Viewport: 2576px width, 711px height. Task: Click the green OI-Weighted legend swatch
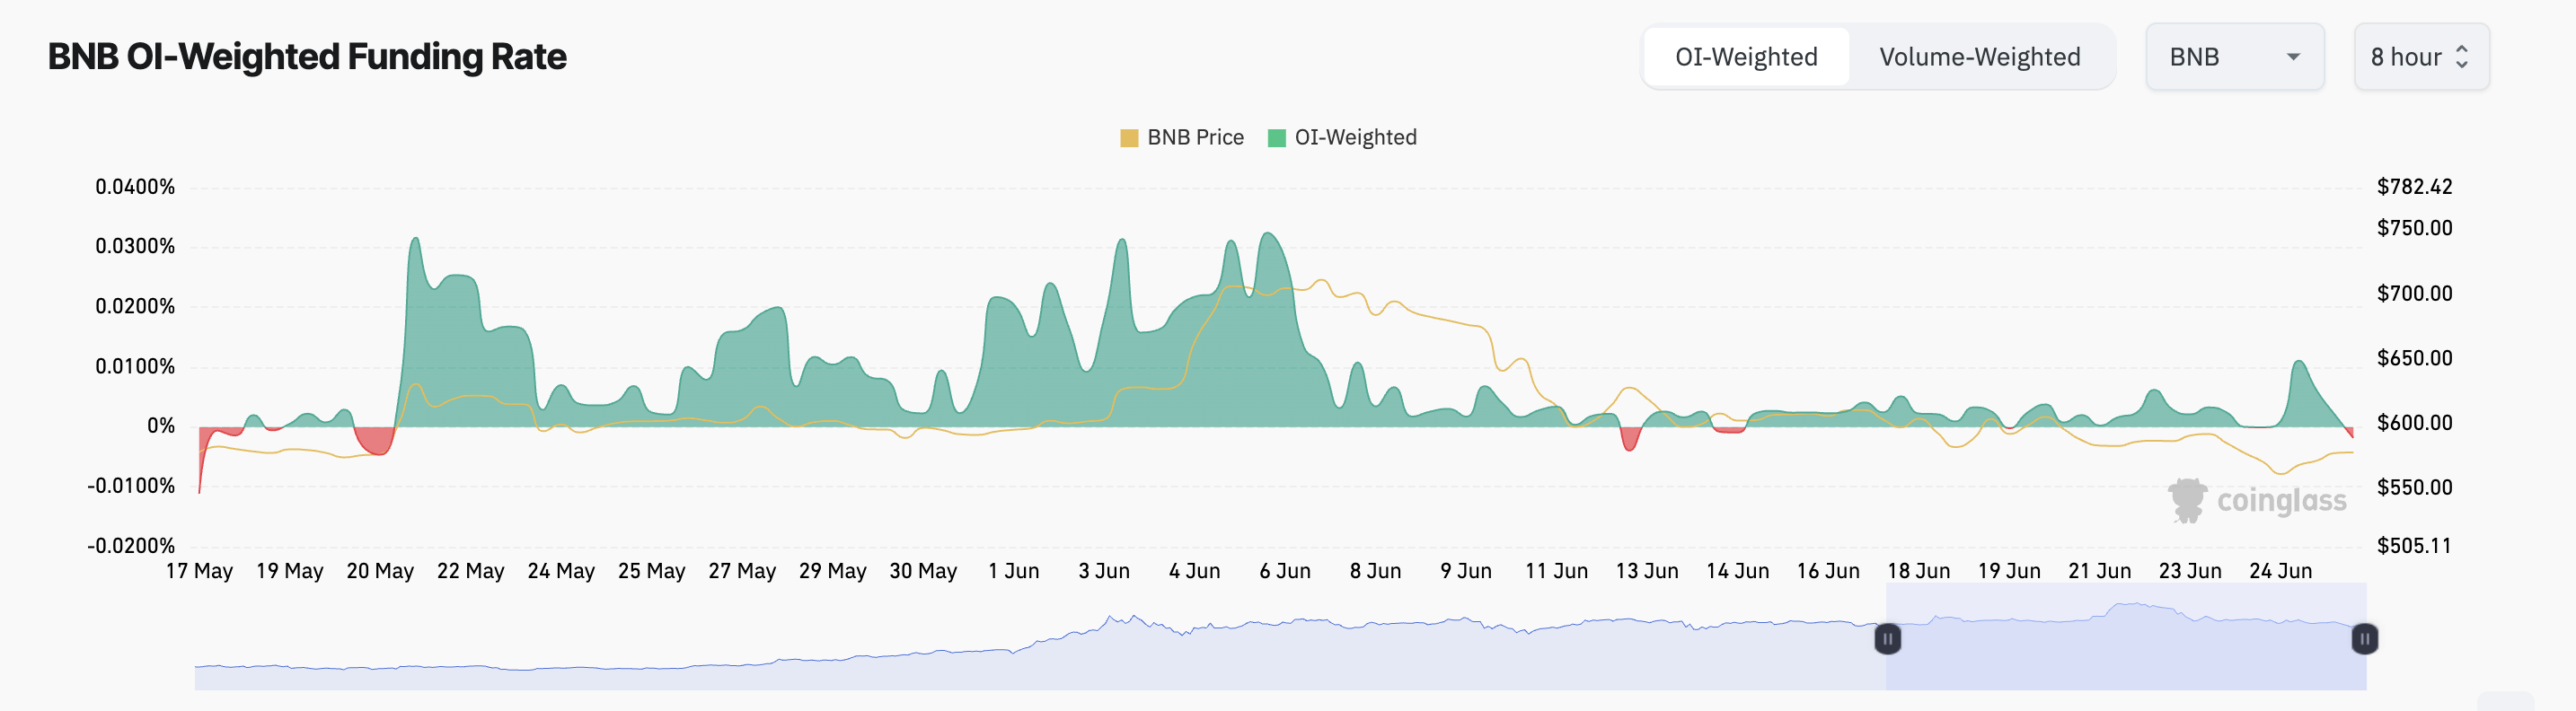click(x=1276, y=138)
